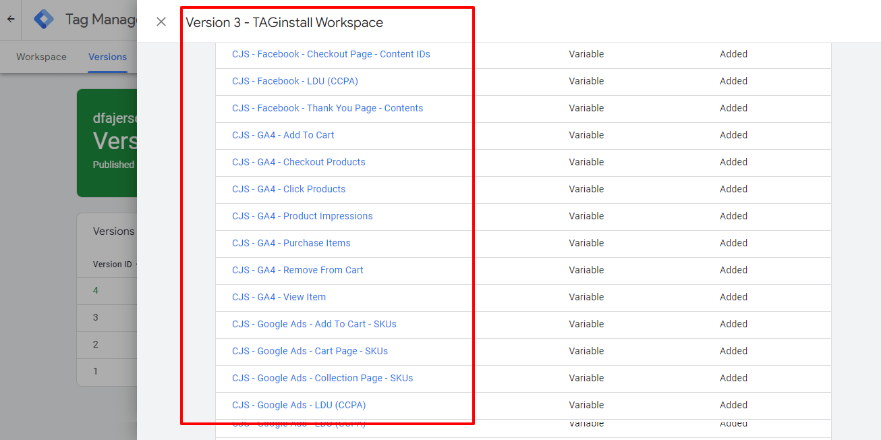The image size is (881, 440).
Task: Open CJS - Google Ads - Cart Page - SKUs
Action: tap(310, 351)
